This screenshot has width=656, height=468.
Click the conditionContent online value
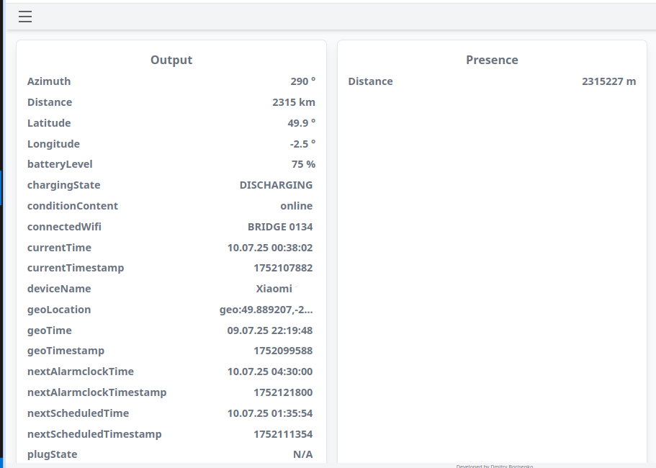(296, 206)
